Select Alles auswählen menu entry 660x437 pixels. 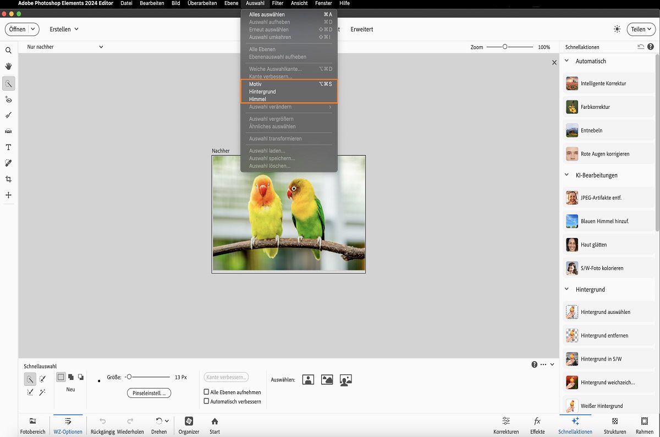click(267, 14)
